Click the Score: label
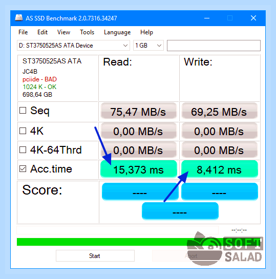 tap(42, 190)
